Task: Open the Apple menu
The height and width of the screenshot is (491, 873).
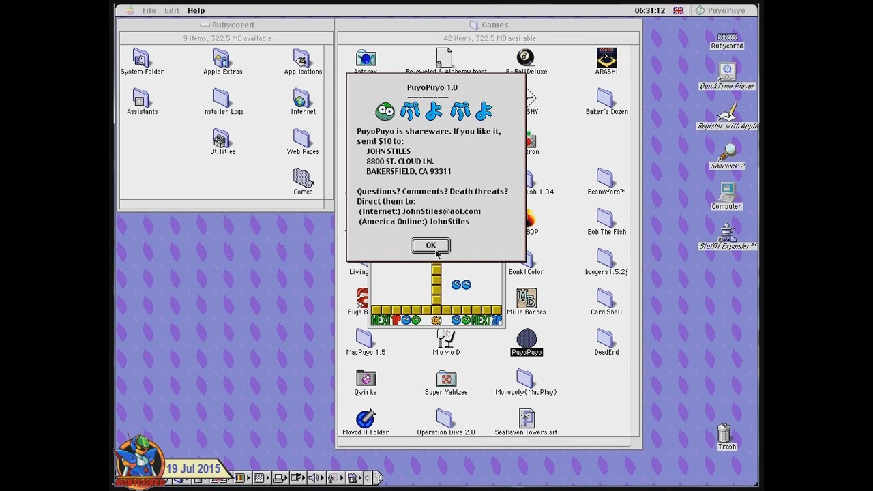Action: click(130, 10)
